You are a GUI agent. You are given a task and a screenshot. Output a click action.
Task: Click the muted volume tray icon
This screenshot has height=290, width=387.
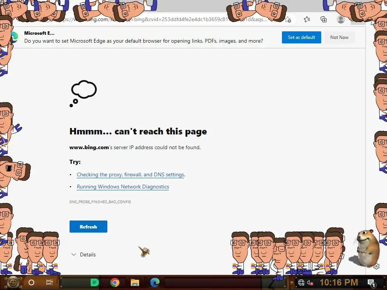click(x=310, y=282)
